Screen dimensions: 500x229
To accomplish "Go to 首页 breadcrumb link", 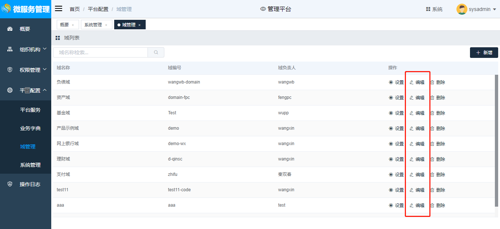I will [x=75, y=9].
